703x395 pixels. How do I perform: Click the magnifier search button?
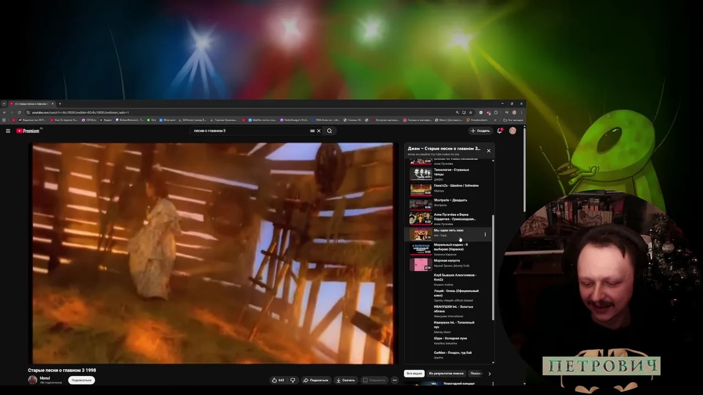(330, 131)
